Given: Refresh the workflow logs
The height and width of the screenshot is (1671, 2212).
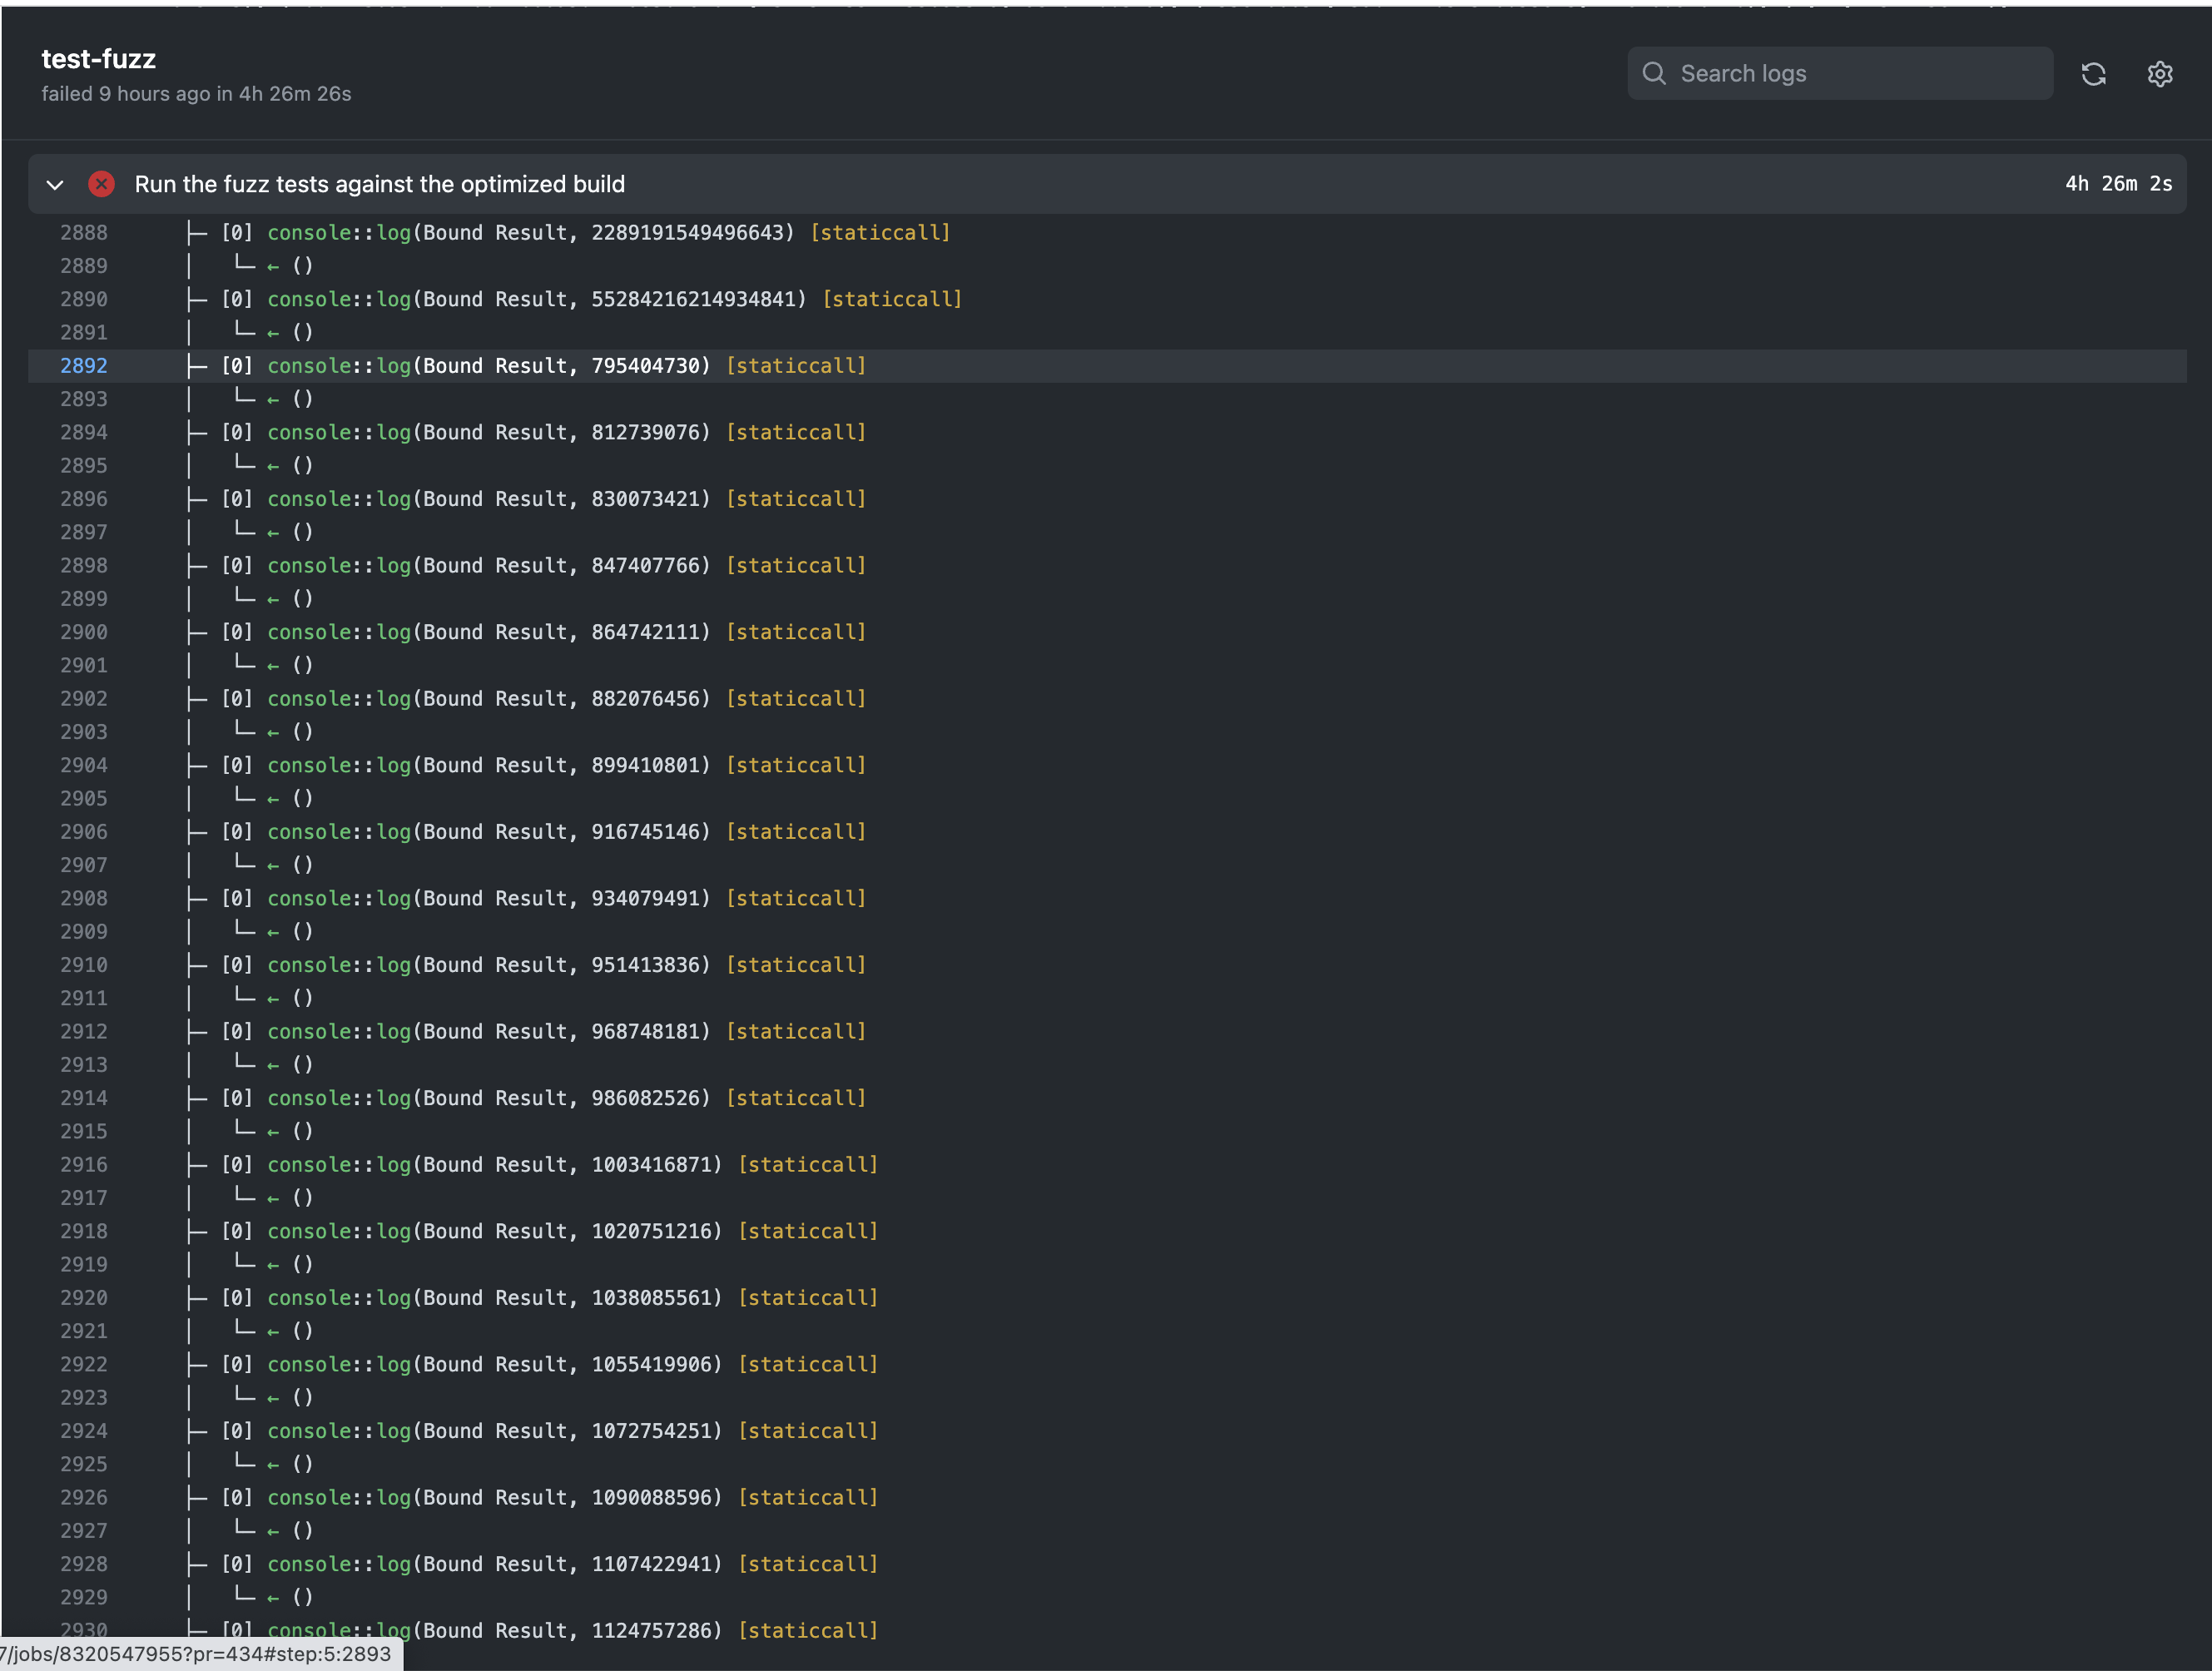Looking at the screenshot, I should [x=2095, y=73].
